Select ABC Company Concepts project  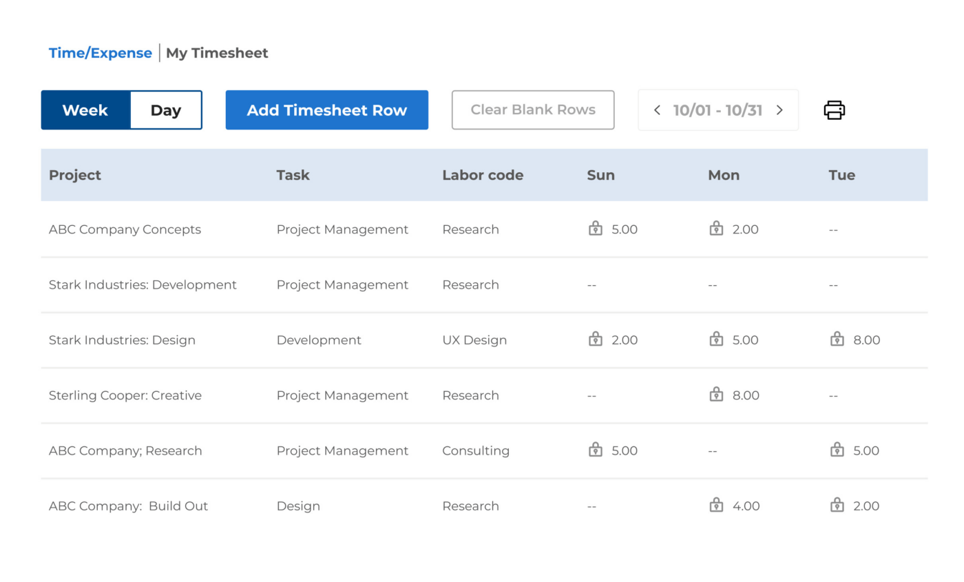point(125,229)
